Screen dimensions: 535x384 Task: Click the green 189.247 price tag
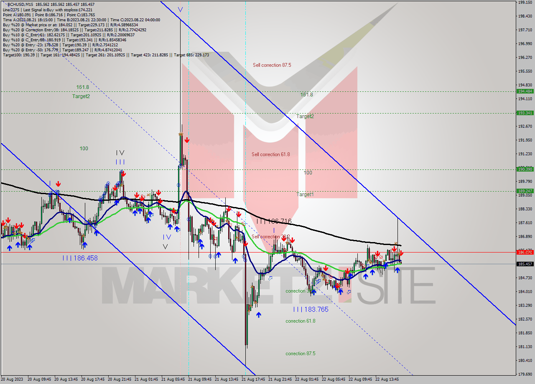click(525, 191)
